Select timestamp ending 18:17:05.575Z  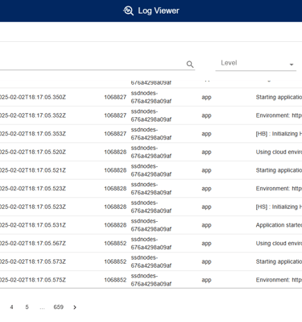tap(33, 280)
